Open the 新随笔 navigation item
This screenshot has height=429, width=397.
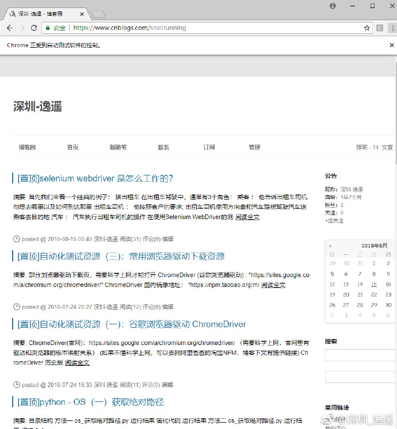point(118,147)
